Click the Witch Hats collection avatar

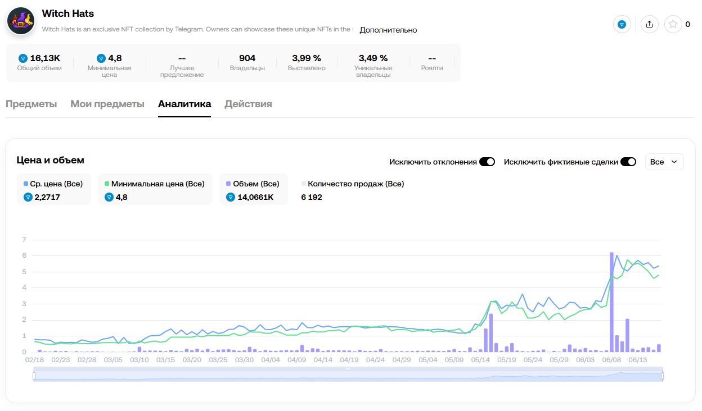[x=21, y=21]
